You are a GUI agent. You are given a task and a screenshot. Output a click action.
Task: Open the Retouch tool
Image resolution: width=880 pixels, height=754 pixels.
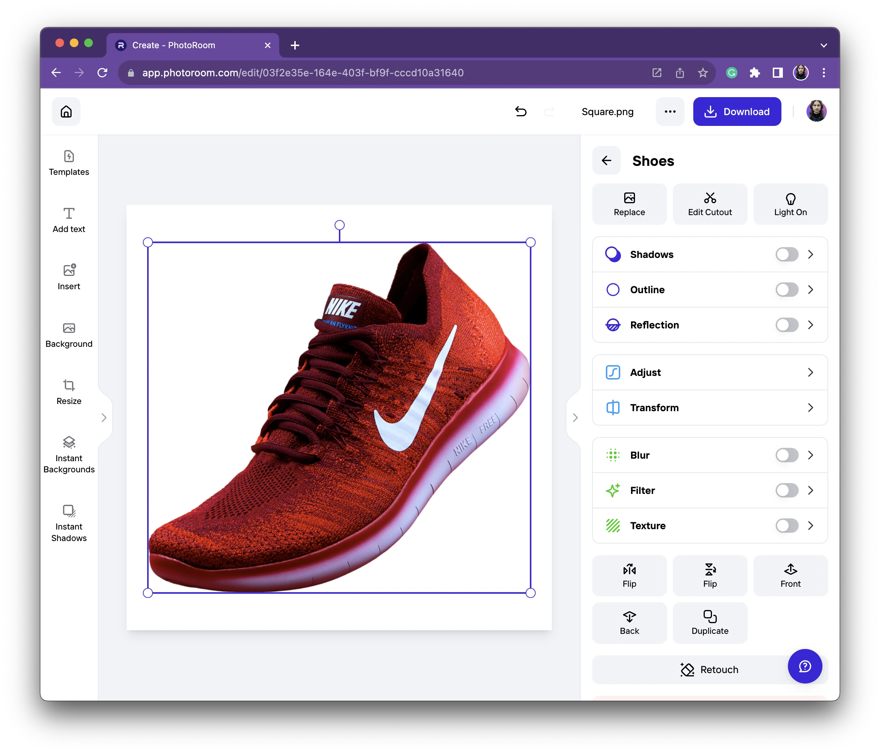click(710, 669)
